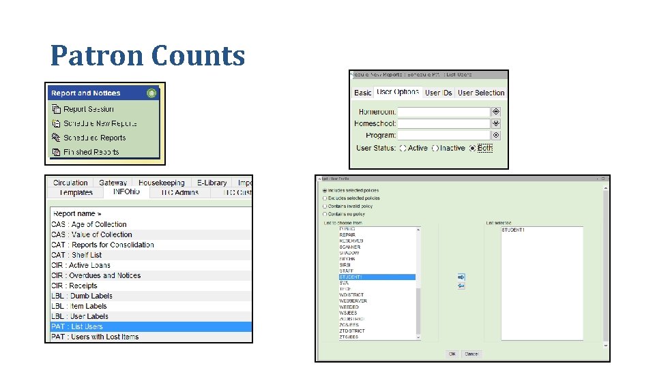Click Cancel in User Profile dialog

tap(471, 354)
